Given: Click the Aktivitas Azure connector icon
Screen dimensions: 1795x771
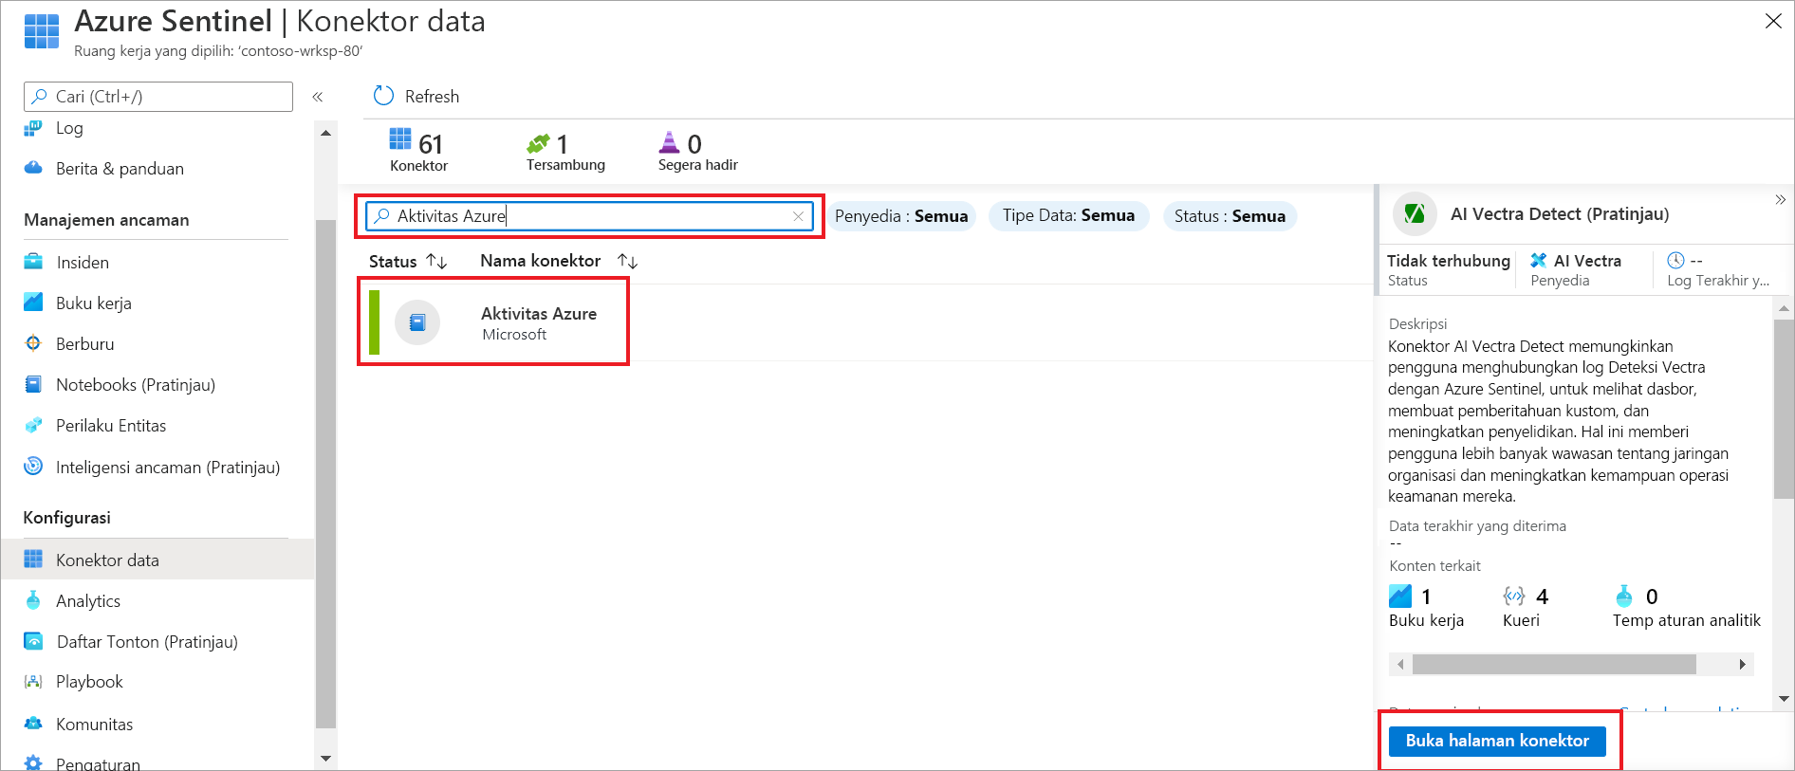Looking at the screenshot, I should pyautogui.click(x=417, y=322).
